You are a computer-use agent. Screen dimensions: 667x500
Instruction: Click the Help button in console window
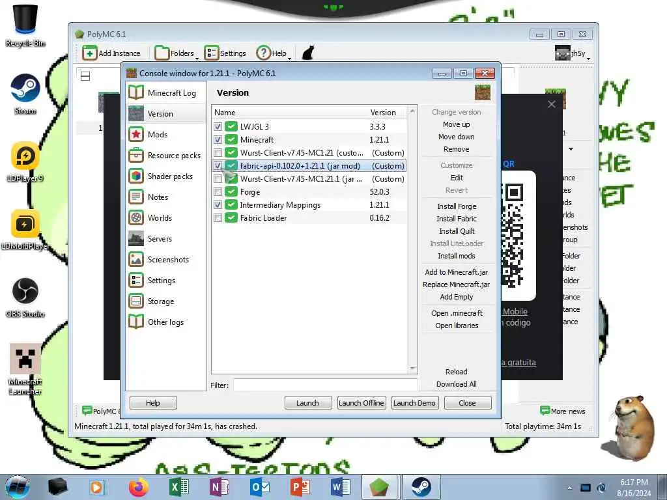pyautogui.click(x=152, y=402)
